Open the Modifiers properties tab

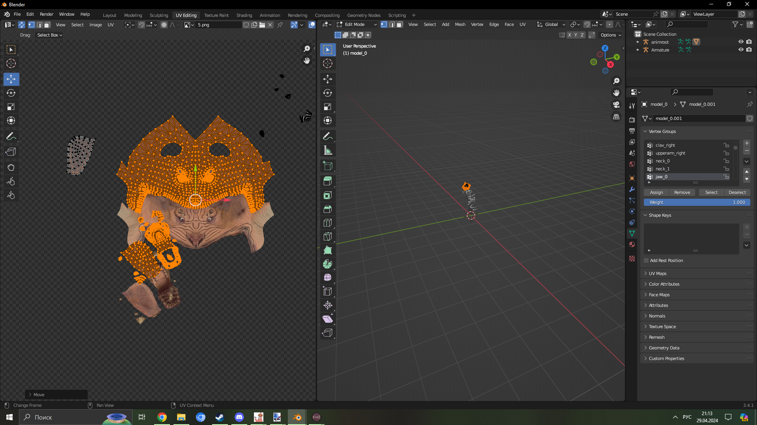(632, 189)
